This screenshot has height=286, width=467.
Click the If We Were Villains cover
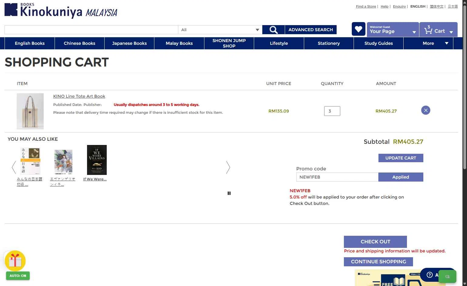point(97,160)
